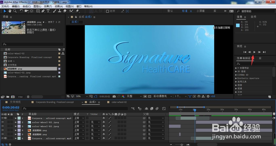Expand layer 4 properties triangle
Image resolution: width=276 pixels, height=146 pixels.
tap(16, 130)
